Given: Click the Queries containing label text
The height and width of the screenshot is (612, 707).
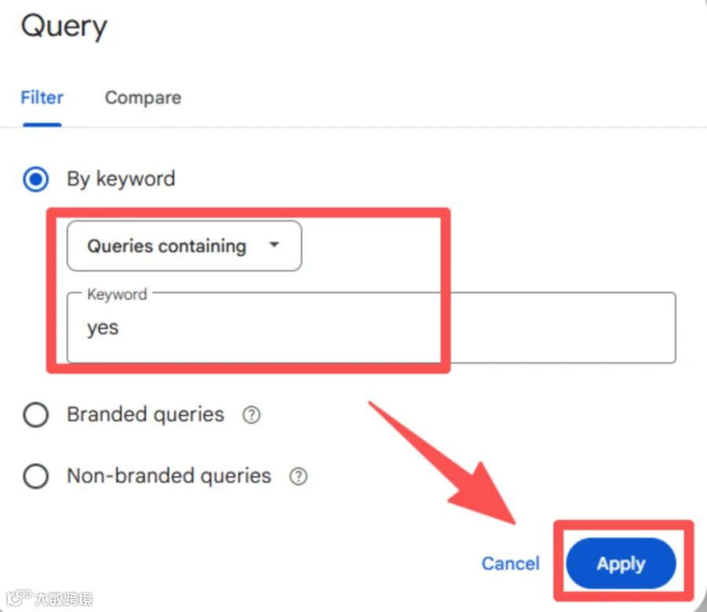Looking at the screenshot, I should (167, 246).
